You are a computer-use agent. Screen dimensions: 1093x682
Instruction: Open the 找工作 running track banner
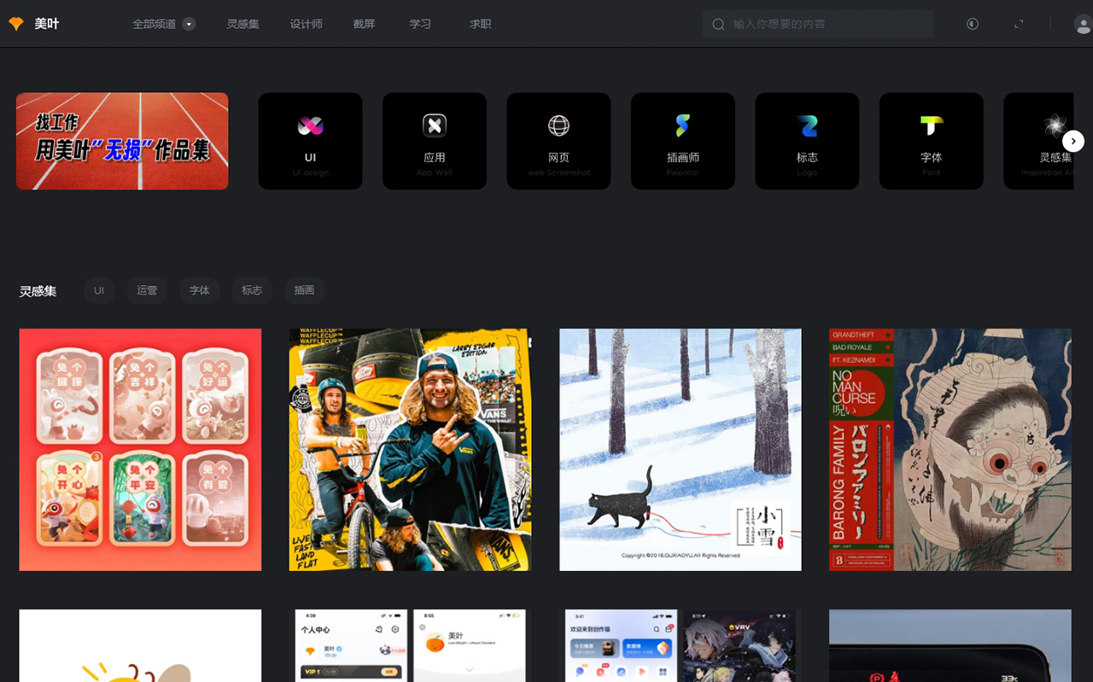click(x=122, y=141)
